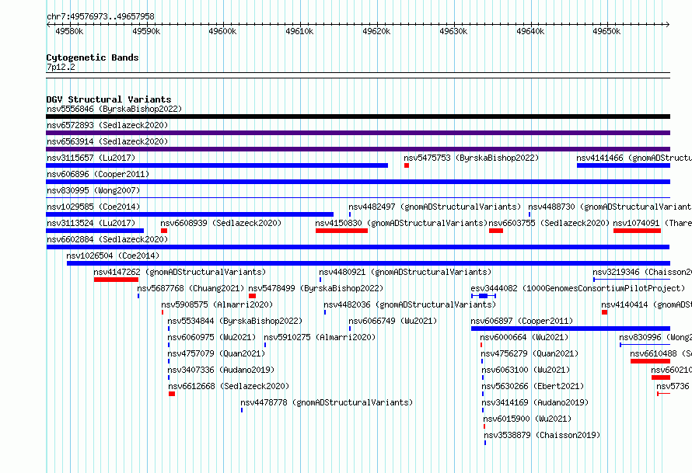Viewport: 692px width, 473px height.
Task: Select the blue esv3444082 glyph
Action: tap(484, 296)
